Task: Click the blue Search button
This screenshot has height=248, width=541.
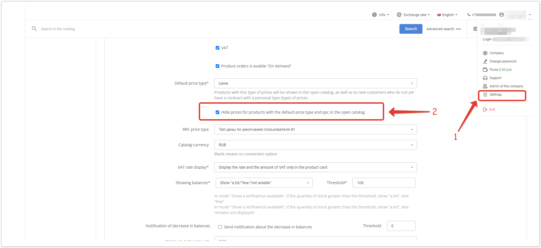Action: [411, 29]
